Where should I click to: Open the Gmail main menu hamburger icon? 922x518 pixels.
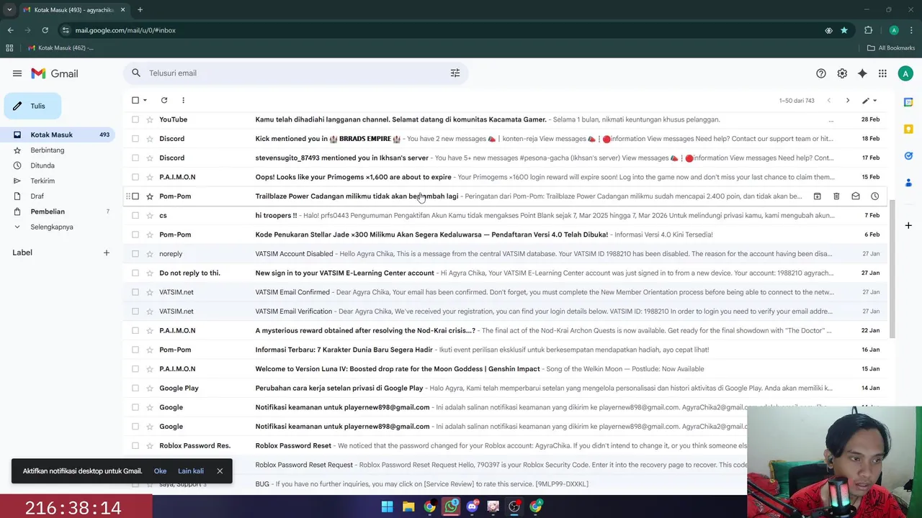coord(17,73)
